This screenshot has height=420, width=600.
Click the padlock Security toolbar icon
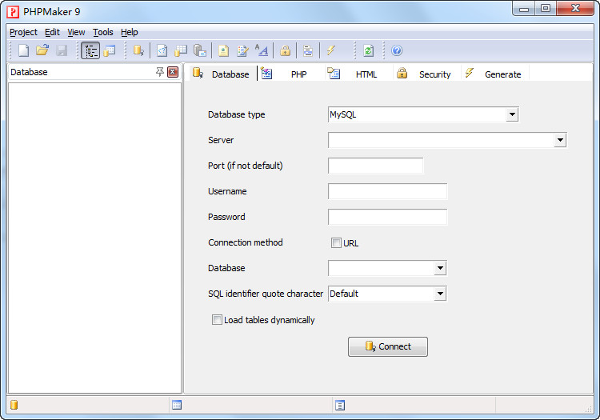[285, 50]
